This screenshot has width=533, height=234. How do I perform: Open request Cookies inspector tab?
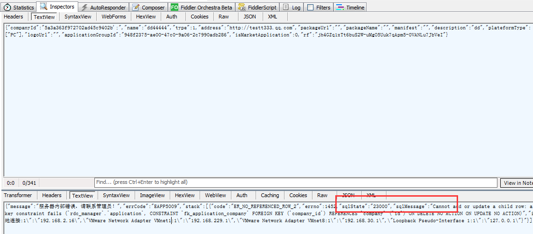pos(200,17)
